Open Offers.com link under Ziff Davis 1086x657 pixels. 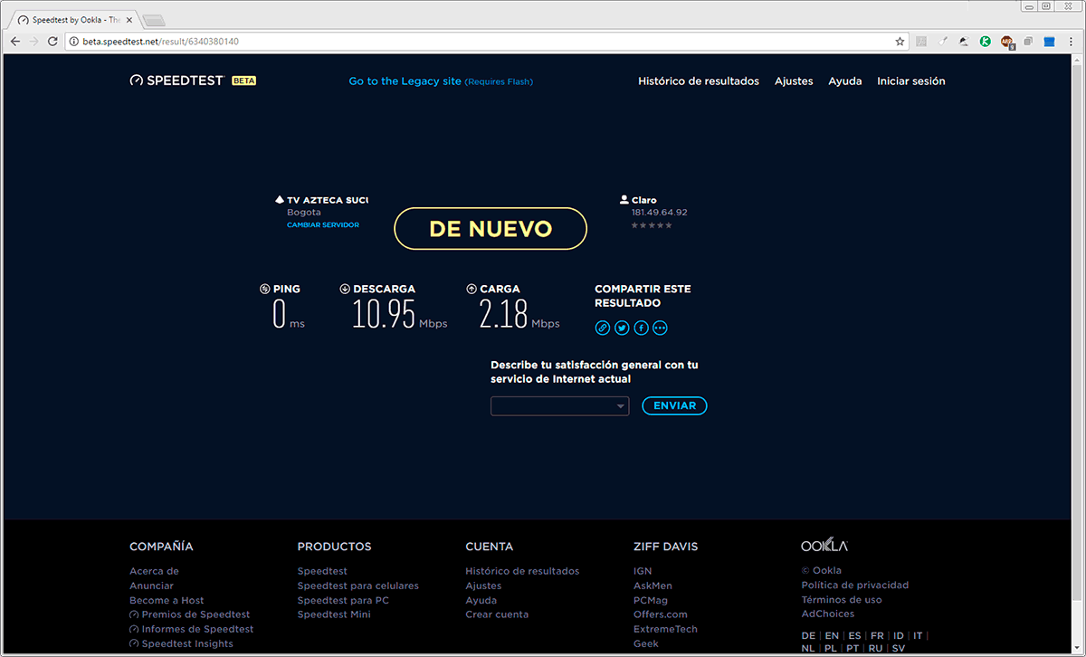pyautogui.click(x=661, y=614)
